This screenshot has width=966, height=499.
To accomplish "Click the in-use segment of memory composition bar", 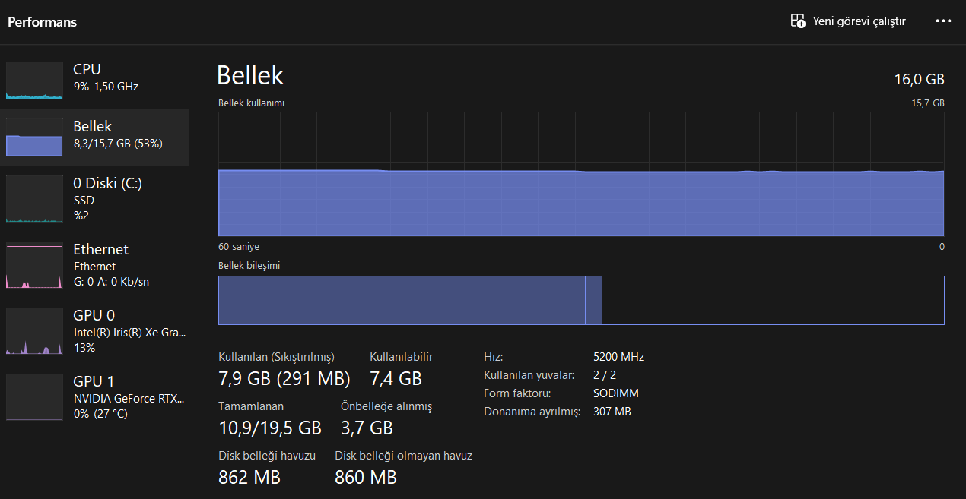I will coord(401,300).
